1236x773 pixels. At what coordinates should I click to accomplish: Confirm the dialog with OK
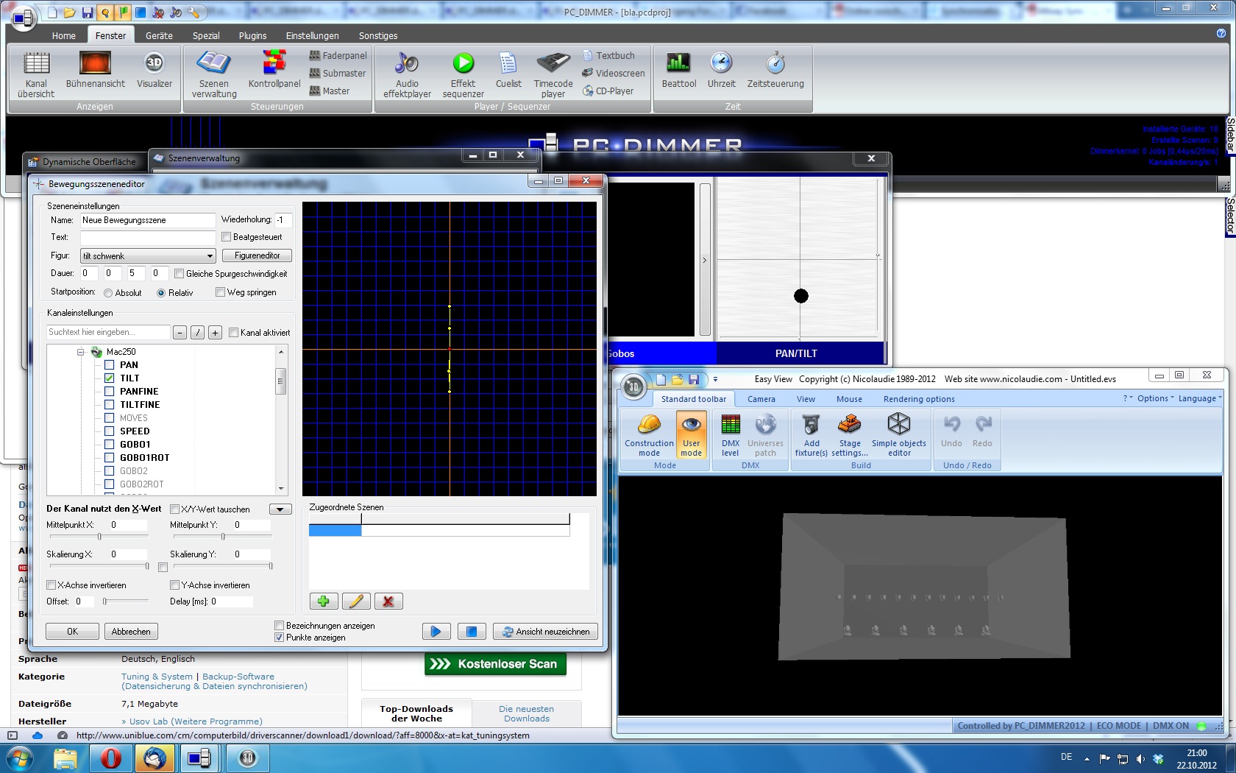point(72,632)
